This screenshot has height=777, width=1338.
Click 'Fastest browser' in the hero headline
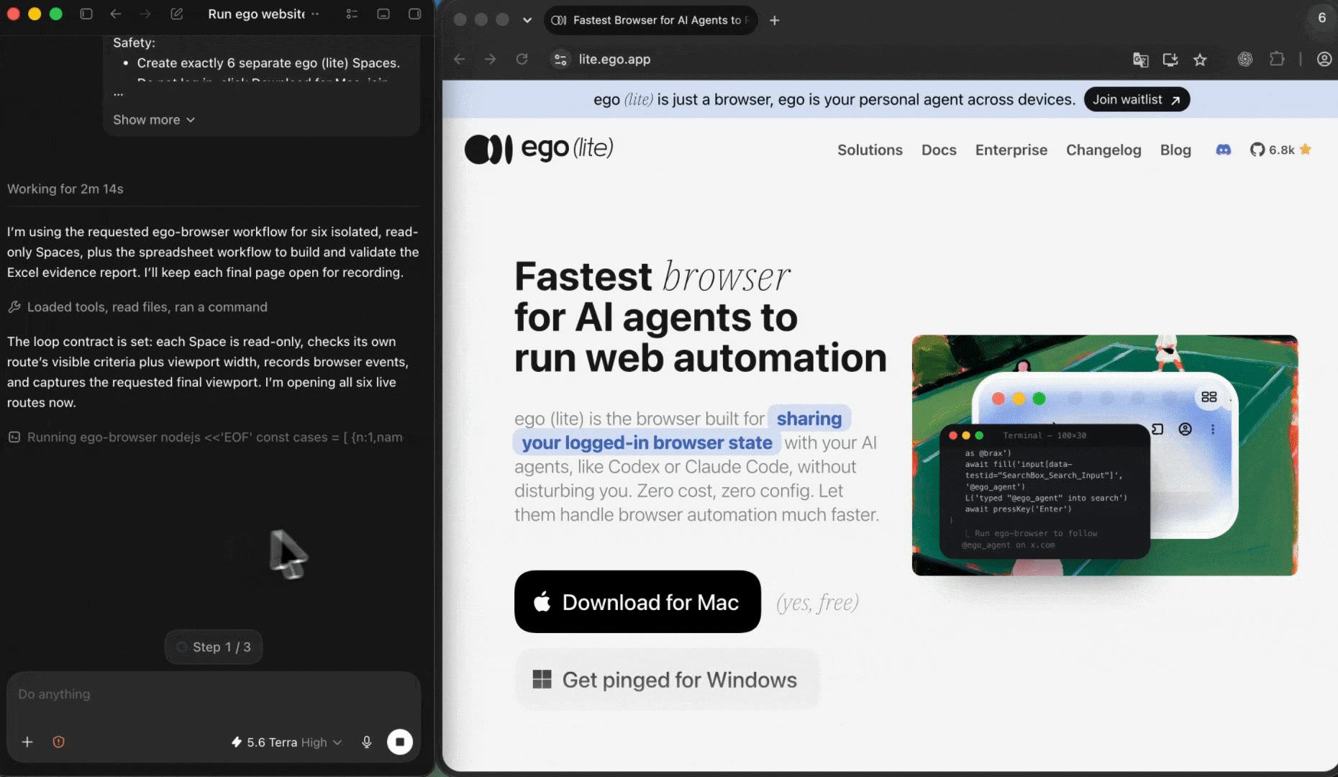click(652, 276)
